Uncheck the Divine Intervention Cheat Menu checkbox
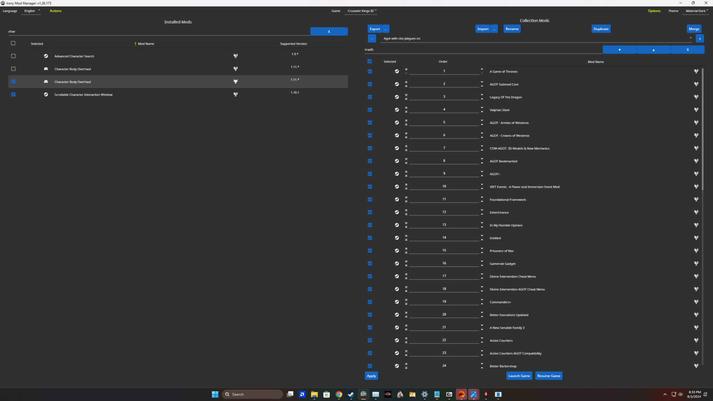 (x=370, y=276)
